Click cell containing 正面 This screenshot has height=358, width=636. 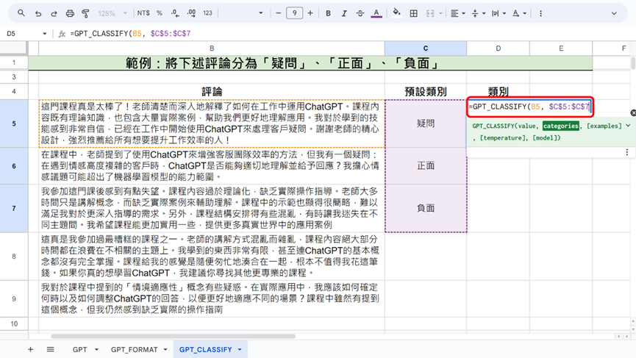426,166
